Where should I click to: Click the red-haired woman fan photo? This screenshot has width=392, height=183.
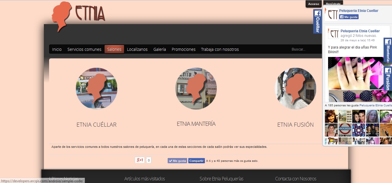click(x=331, y=116)
